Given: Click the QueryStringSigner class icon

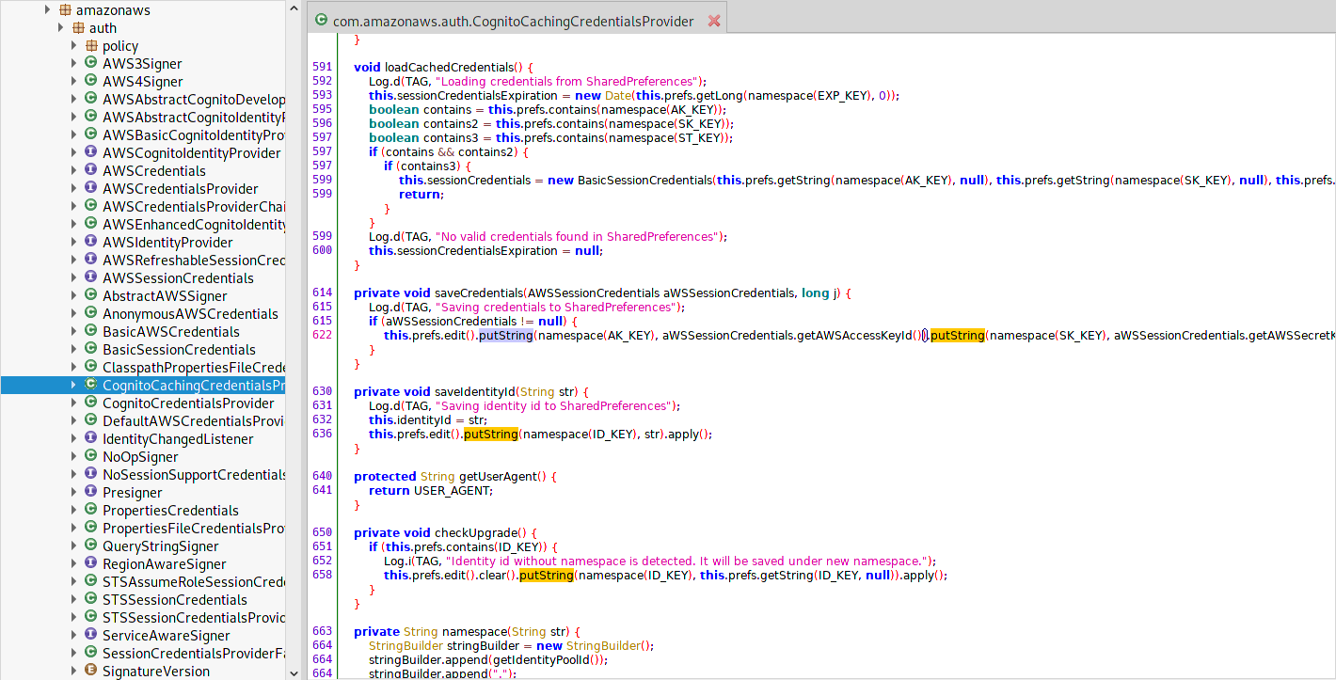Looking at the screenshot, I should tap(91, 546).
